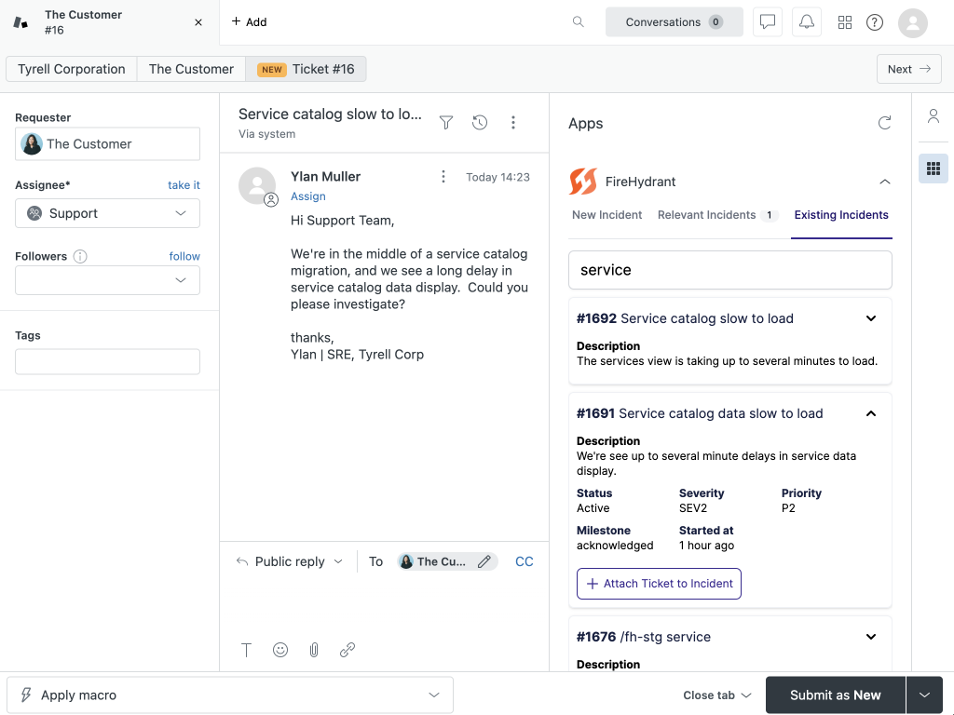954x715 pixels.
Task: Click the incident search field containing service
Action: click(x=729, y=268)
